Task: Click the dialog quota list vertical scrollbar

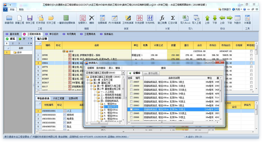Action: pyautogui.click(x=221, y=91)
